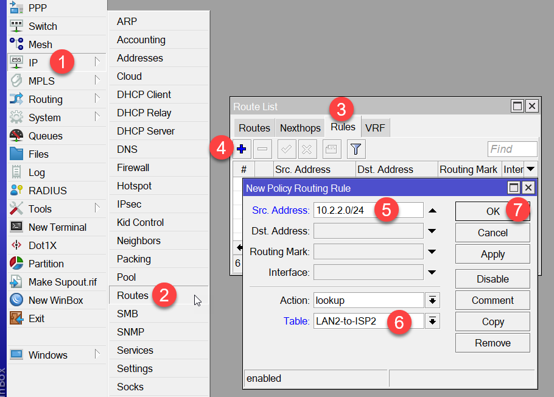Viewport: 554px width, 397px height.
Task: Open the Queues sidebar item
Action: click(45, 136)
